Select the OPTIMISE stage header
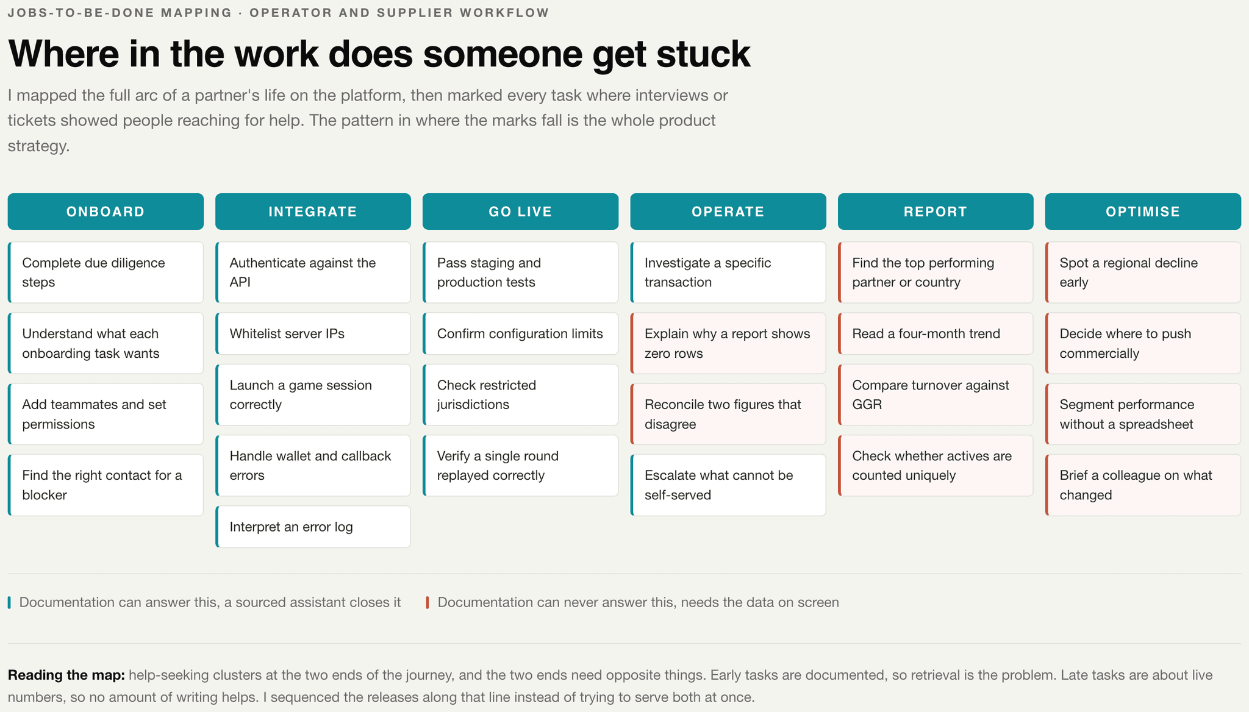This screenshot has height=712, width=1249. click(1143, 212)
